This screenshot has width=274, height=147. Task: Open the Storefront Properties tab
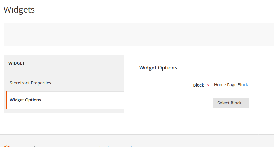(31, 83)
